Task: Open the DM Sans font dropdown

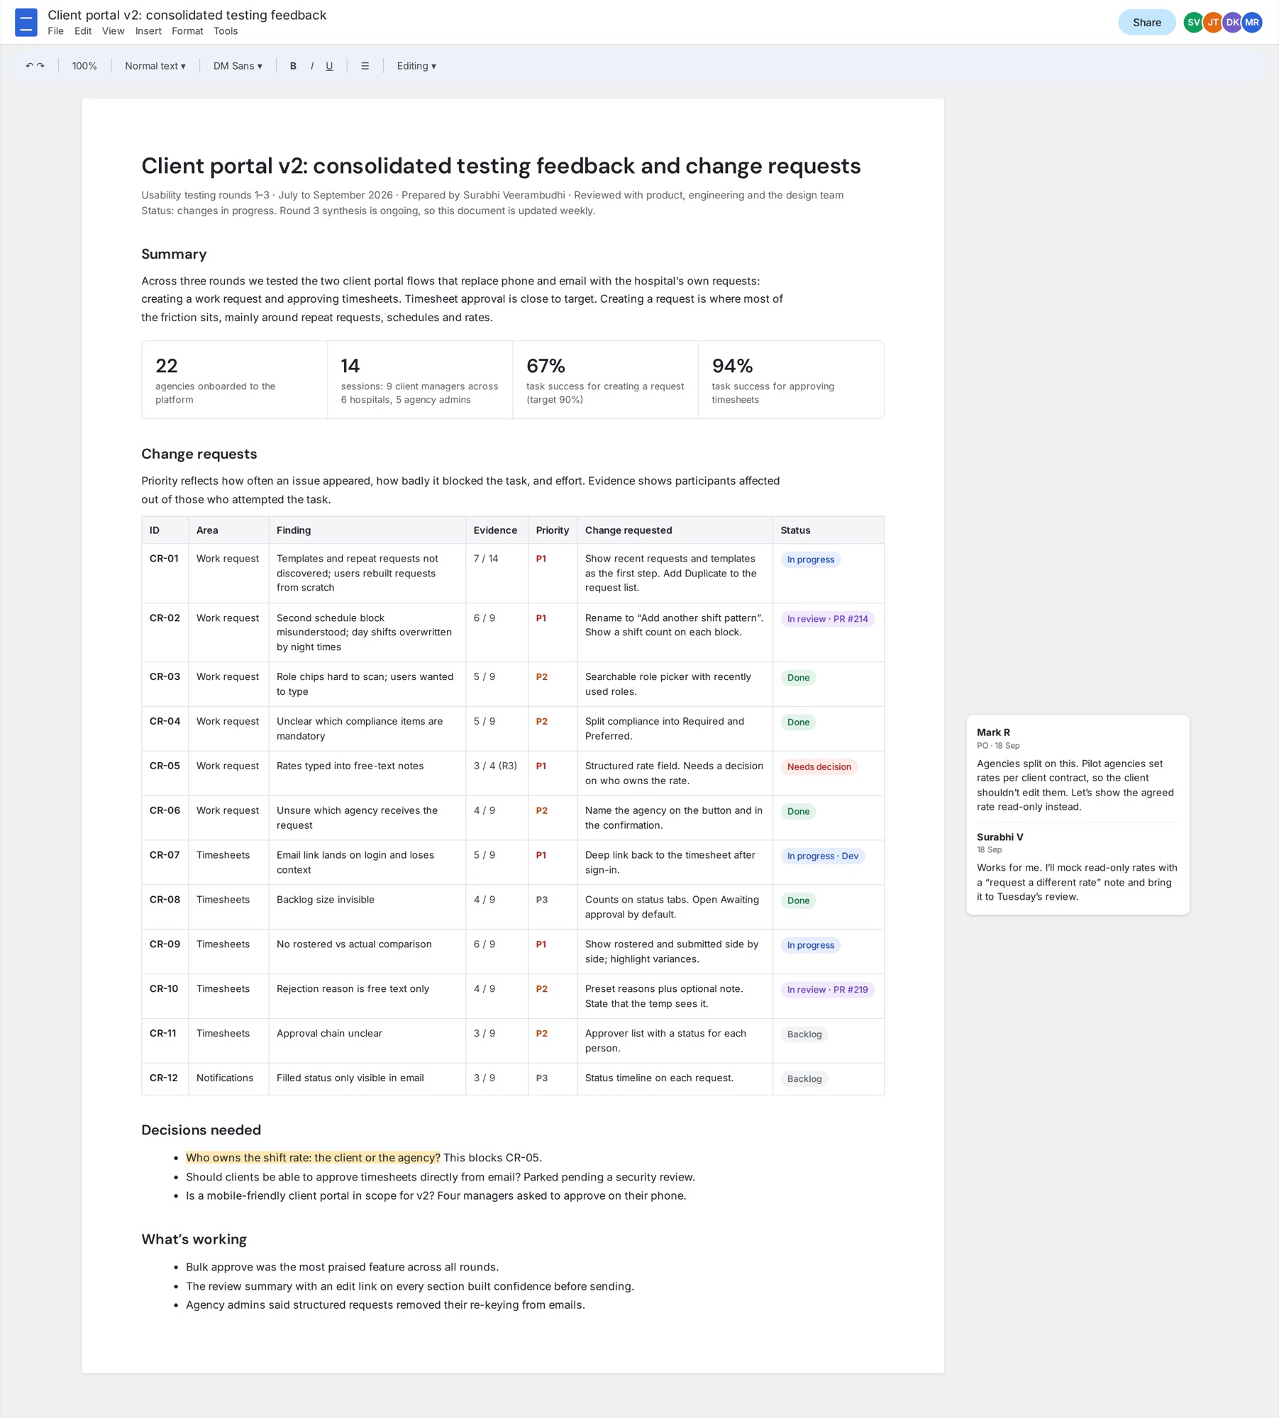Action: (x=238, y=66)
